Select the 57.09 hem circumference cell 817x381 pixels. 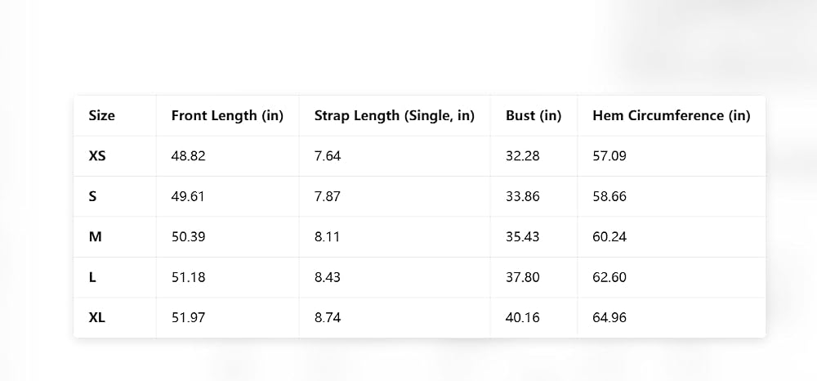pyautogui.click(x=609, y=156)
